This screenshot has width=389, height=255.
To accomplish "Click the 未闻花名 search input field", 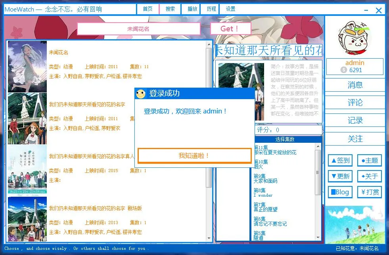I will pos(138,29).
